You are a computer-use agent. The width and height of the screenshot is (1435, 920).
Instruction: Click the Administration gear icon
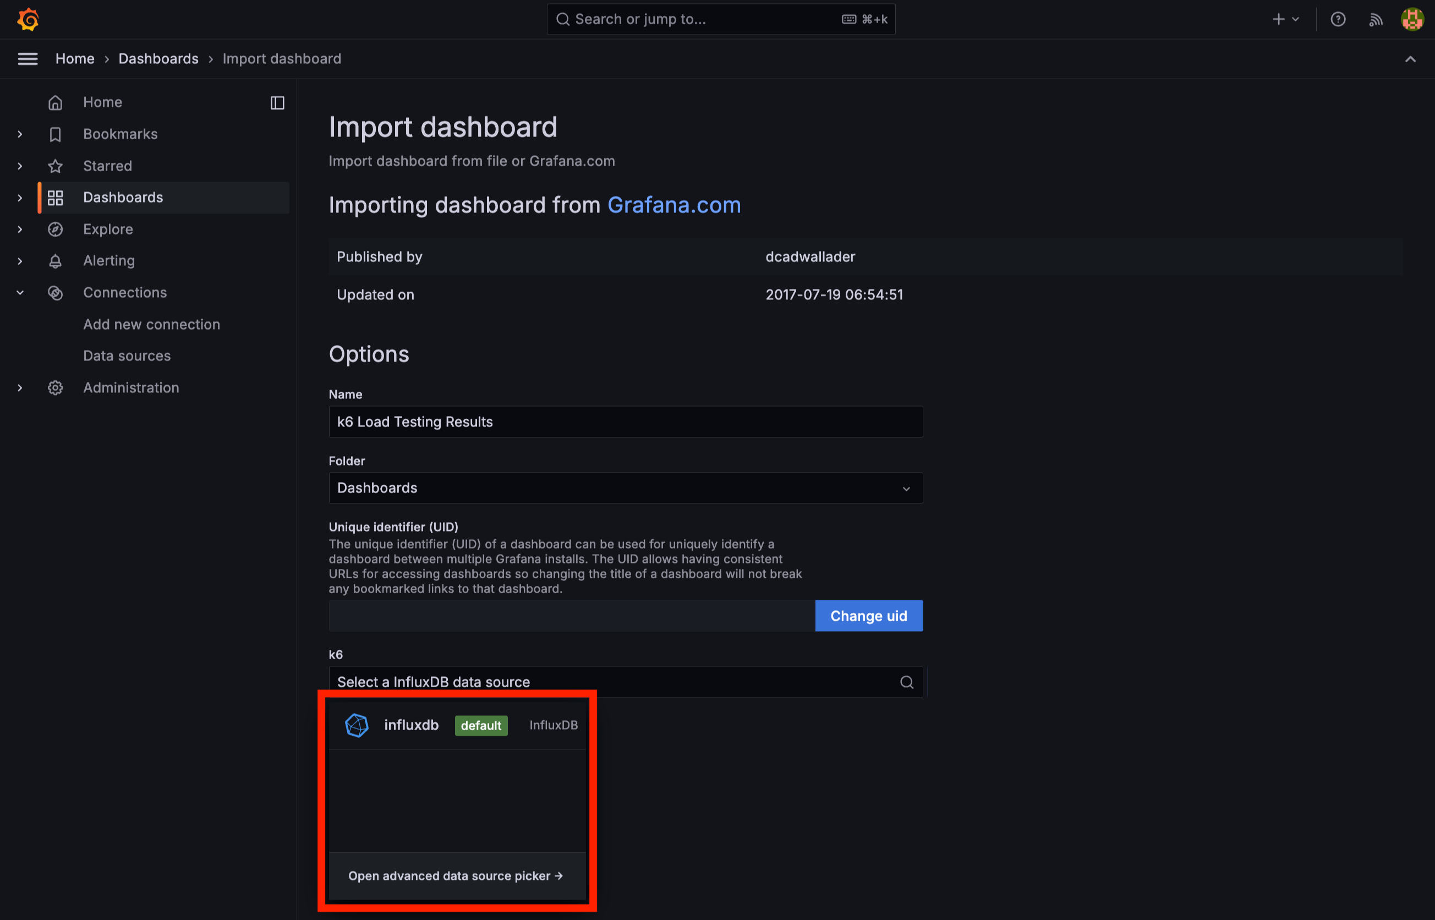(x=55, y=388)
